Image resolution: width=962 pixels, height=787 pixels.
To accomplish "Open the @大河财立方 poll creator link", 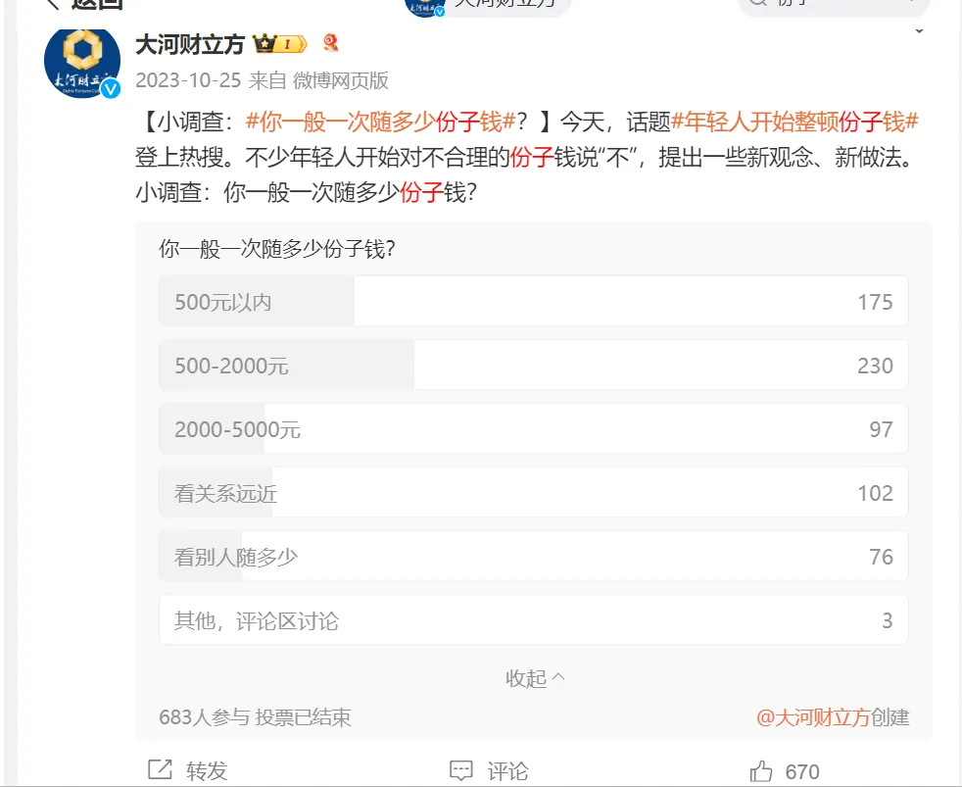I will click(813, 717).
